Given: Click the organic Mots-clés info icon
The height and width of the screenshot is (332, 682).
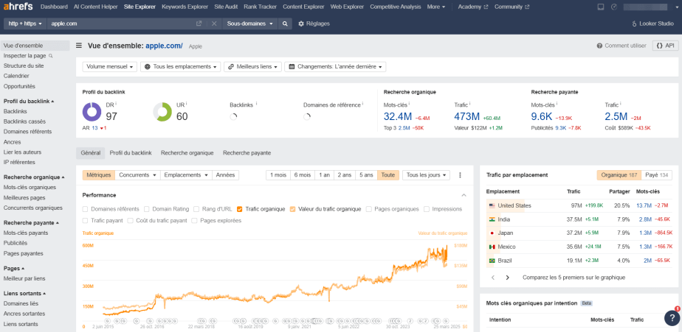Looking at the screenshot, I should (410, 104).
